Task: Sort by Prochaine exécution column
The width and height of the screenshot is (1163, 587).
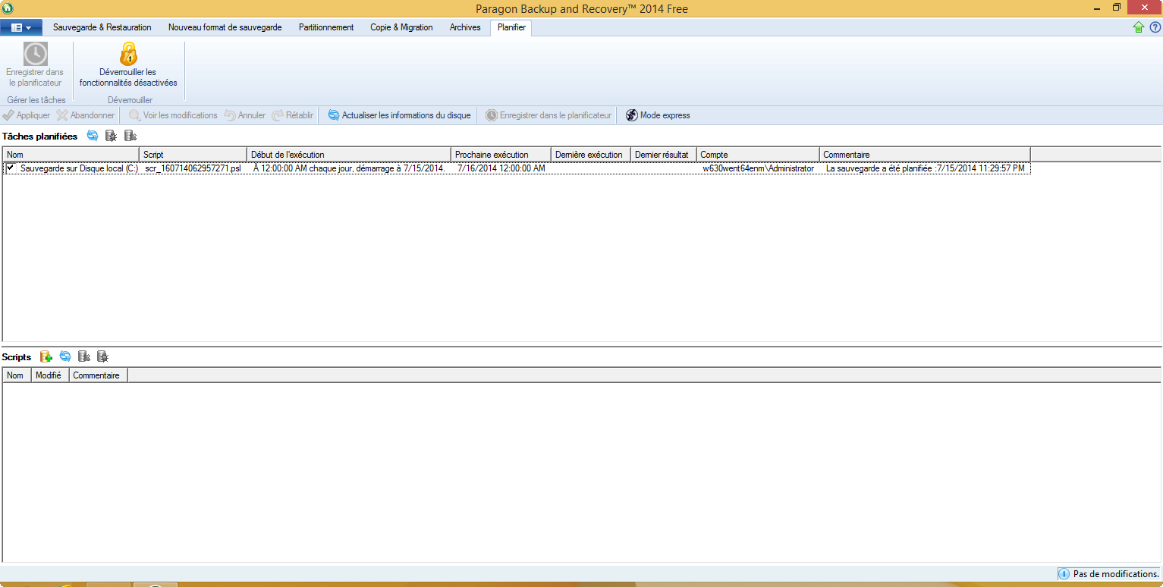Action: click(501, 154)
